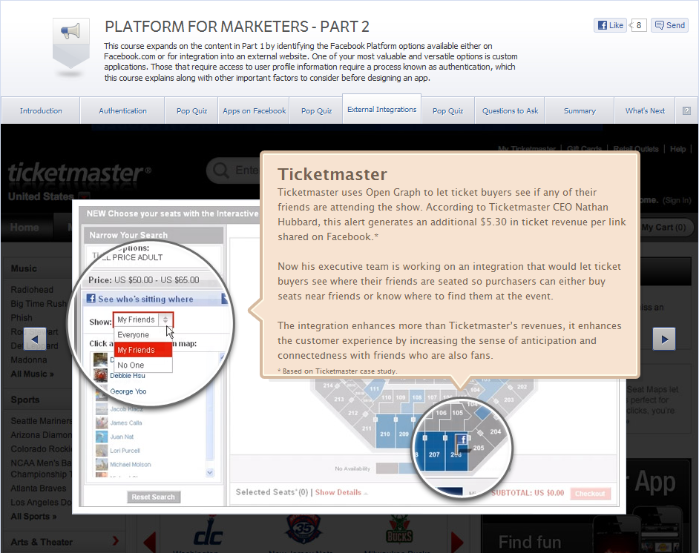699x553 pixels.
Task: Choose Everyone in the Show list
Action: tap(143, 335)
